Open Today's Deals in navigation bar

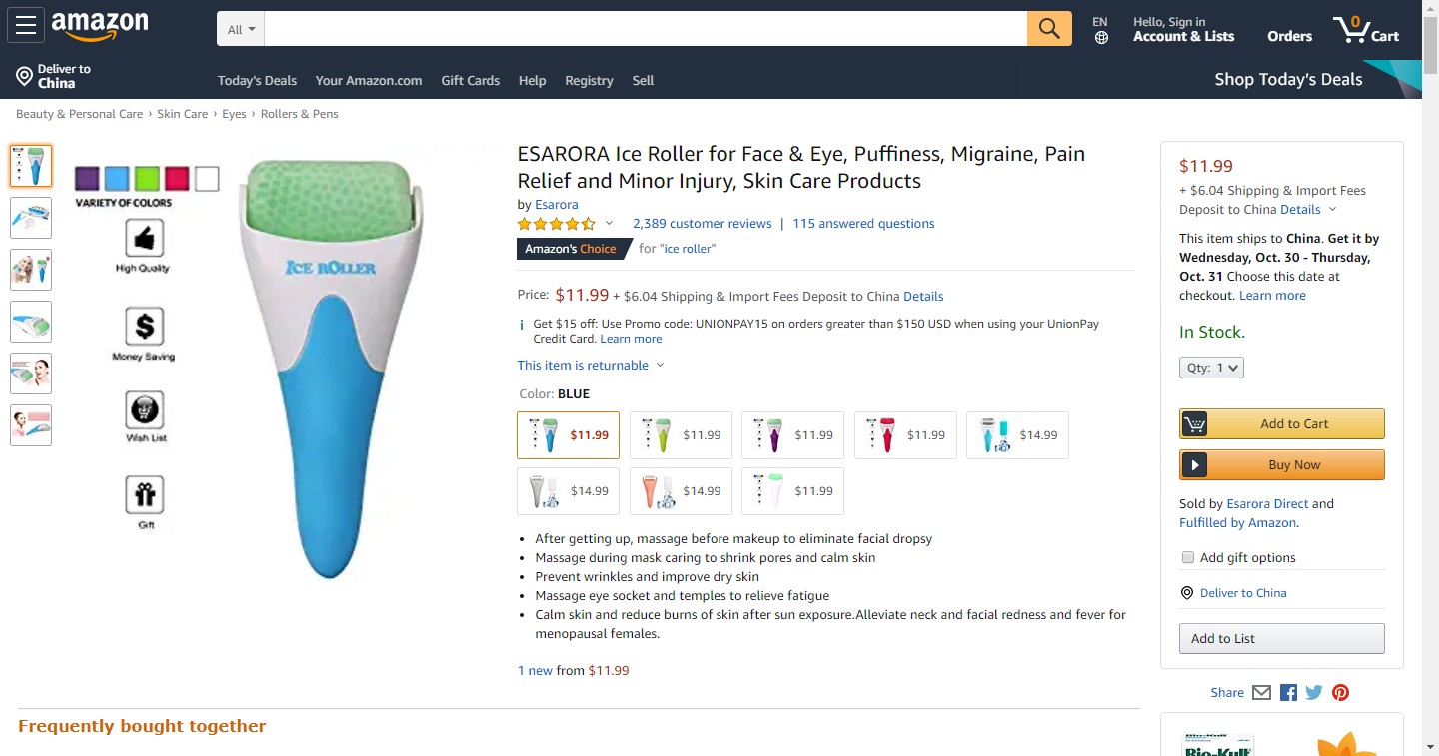257,81
